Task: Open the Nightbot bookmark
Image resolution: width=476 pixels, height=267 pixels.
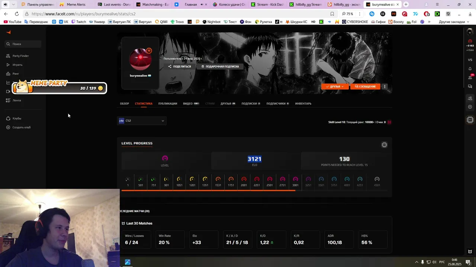Action: click(x=211, y=22)
